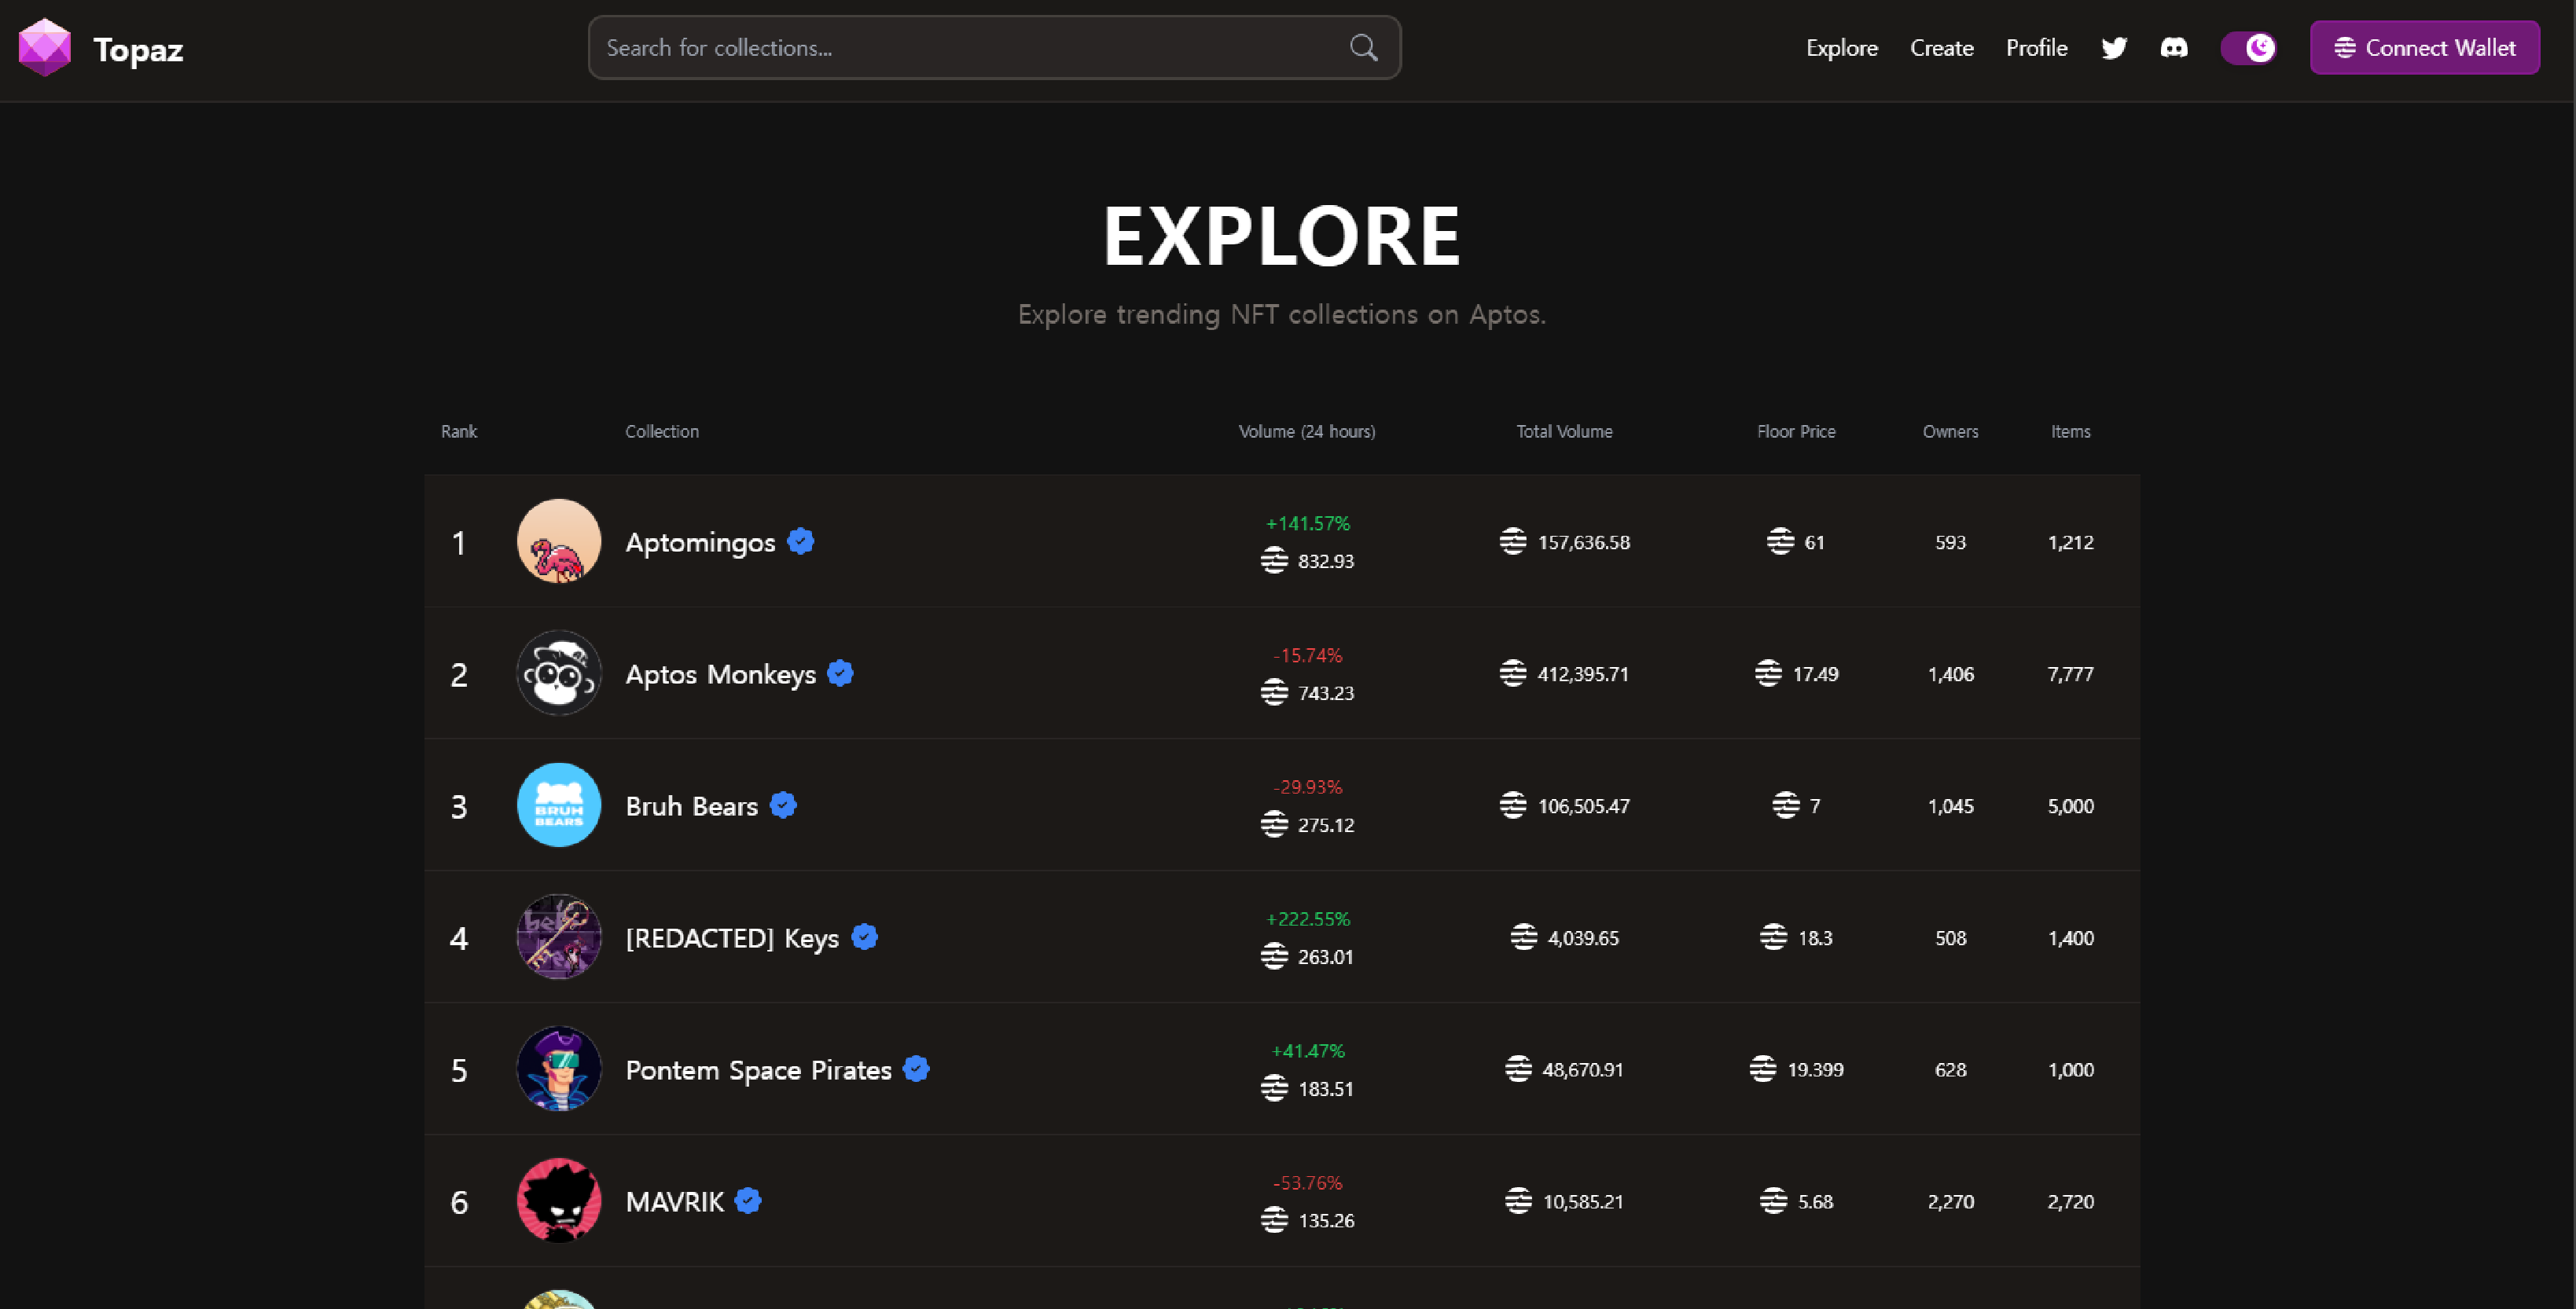Click Aptos coin icon beside 135.26
Image resolution: width=2576 pixels, height=1309 pixels.
tap(1274, 1220)
